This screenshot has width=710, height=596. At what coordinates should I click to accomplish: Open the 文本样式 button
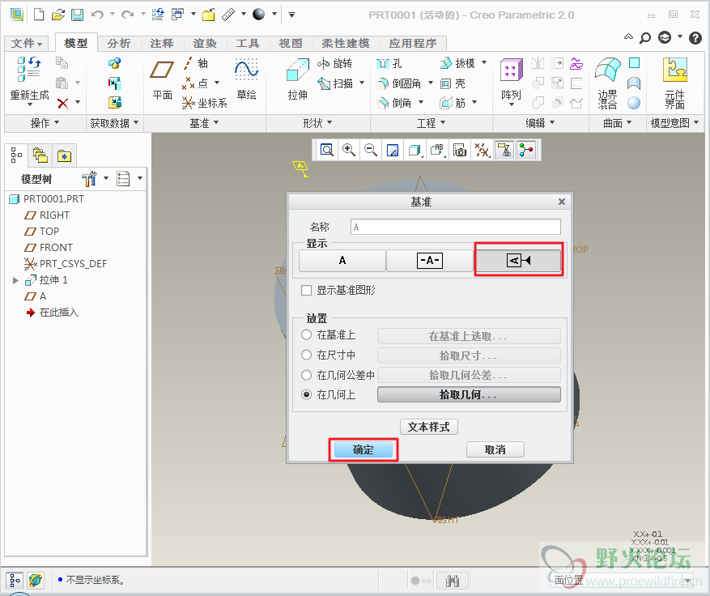pyautogui.click(x=429, y=427)
